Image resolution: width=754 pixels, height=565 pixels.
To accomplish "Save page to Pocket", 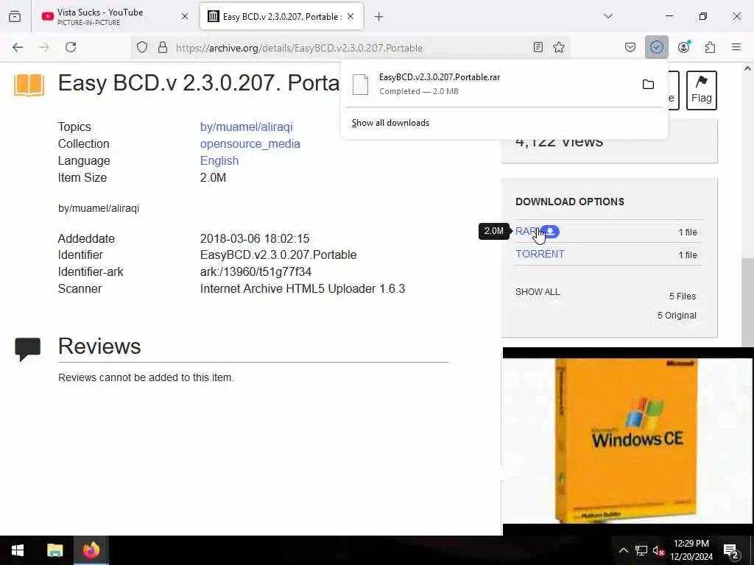I will coord(630,47).
